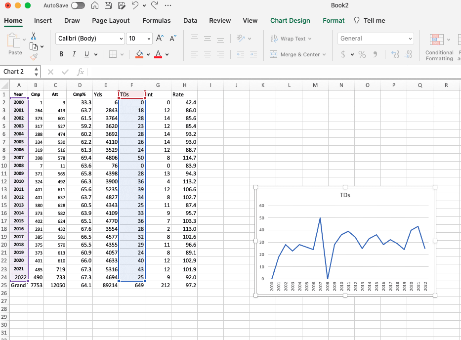Toggle the AutoSave switch
Viewport: 461px width, 340px height.
78,5
